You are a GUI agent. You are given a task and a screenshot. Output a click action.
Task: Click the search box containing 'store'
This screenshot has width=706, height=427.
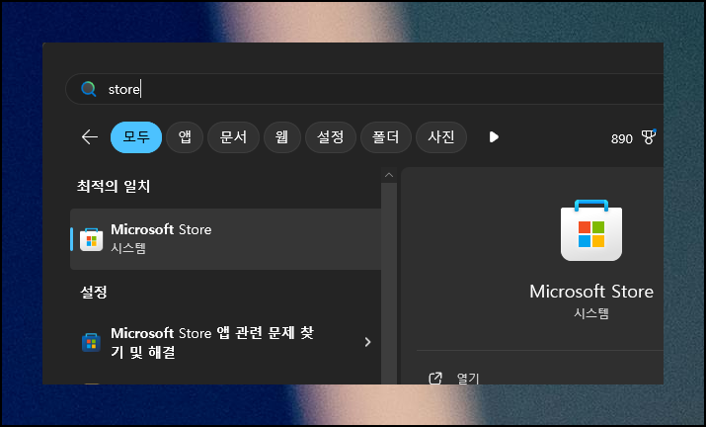coord(364,89)
